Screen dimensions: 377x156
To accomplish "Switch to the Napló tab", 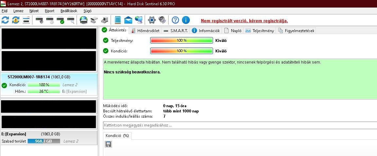I will [x=233, y=30].
